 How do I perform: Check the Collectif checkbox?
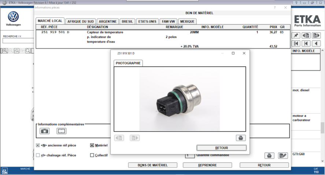click(92, 155)
